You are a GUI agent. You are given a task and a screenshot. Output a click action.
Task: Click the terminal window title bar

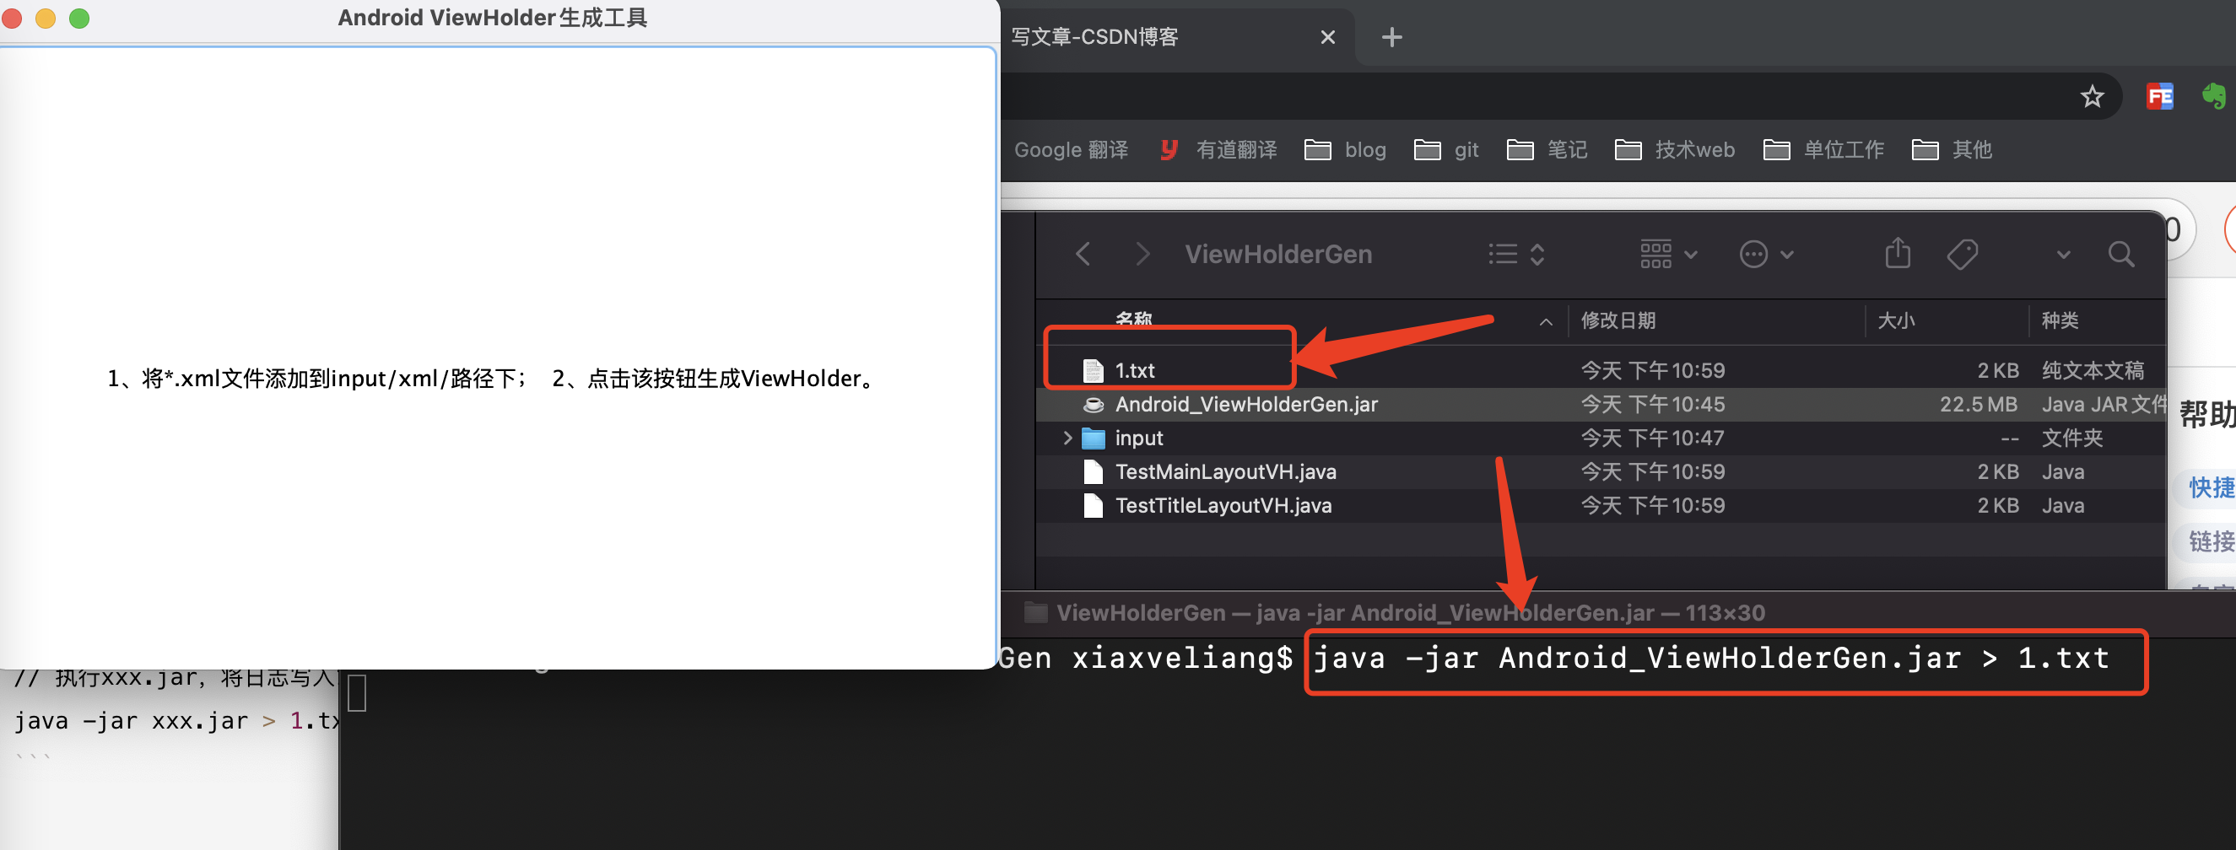1618,613
